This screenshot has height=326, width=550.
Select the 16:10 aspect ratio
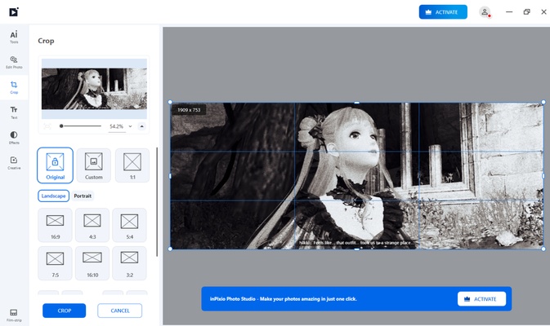pyautogui.click(x=92, y=263)
